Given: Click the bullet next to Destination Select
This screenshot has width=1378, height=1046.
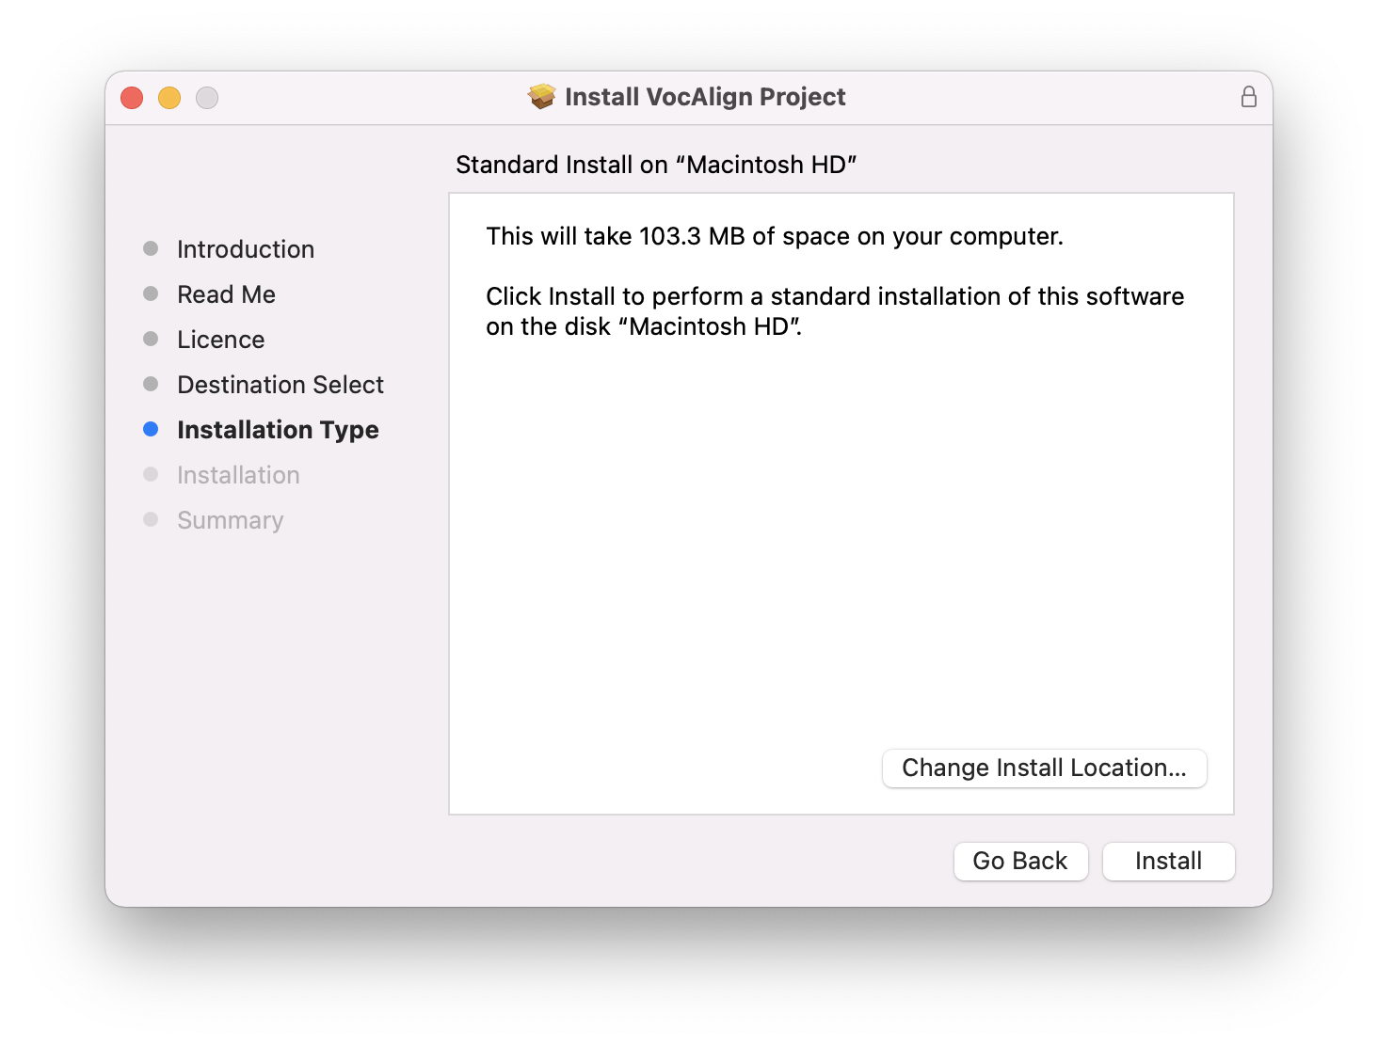Looking at the screenshot, I should (x=151, y=385).
